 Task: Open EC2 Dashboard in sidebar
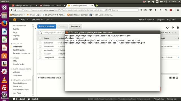click(x=20, y=26)
